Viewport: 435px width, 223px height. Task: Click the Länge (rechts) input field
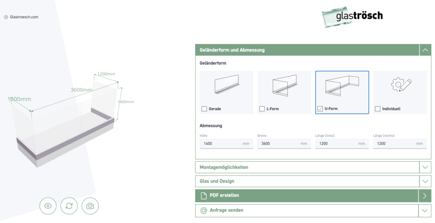(400, 143)
